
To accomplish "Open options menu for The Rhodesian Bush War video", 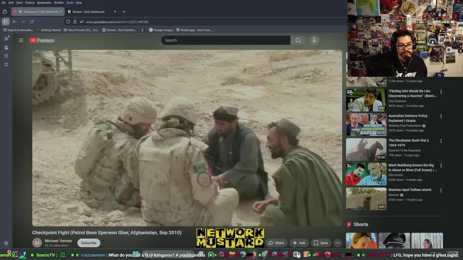I will pyautogui.click(x=441, y=141).
